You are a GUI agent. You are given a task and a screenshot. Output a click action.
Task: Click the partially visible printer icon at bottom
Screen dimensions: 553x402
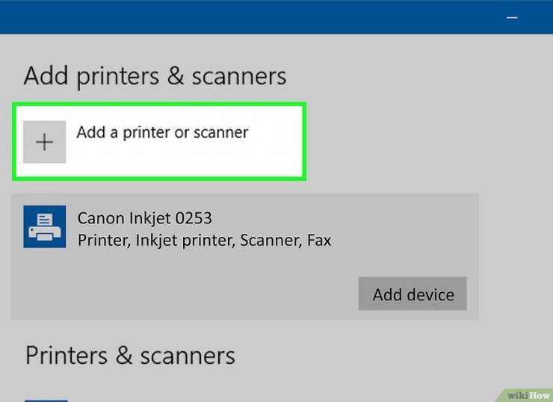(45, 398)
